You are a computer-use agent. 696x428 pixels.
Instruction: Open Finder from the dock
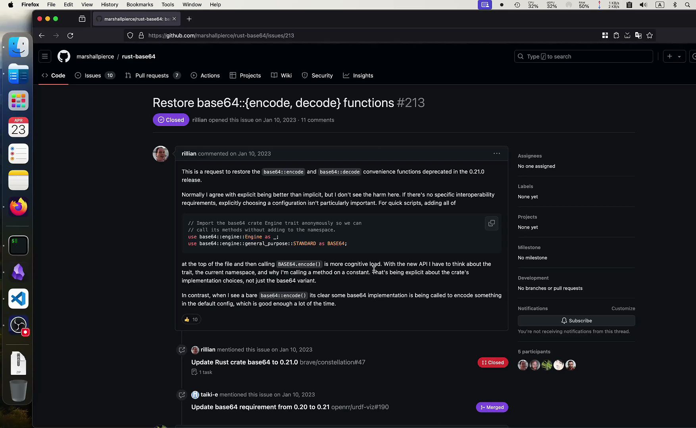click(x=18, y=47)
